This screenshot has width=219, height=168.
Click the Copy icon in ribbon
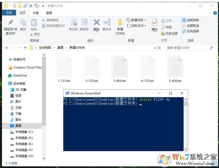(x=23, y=22)
